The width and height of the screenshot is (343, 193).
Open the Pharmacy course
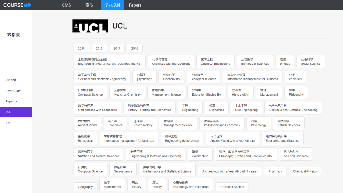(x=275, y=172)
